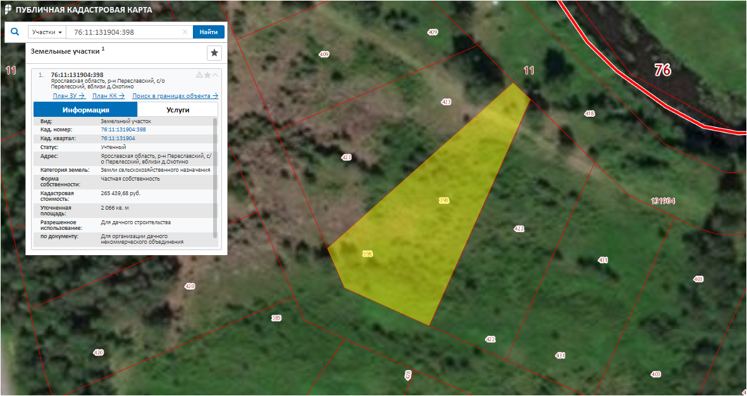Click region label 76 on the map
747x396 pixels.
tap(662, 70)
